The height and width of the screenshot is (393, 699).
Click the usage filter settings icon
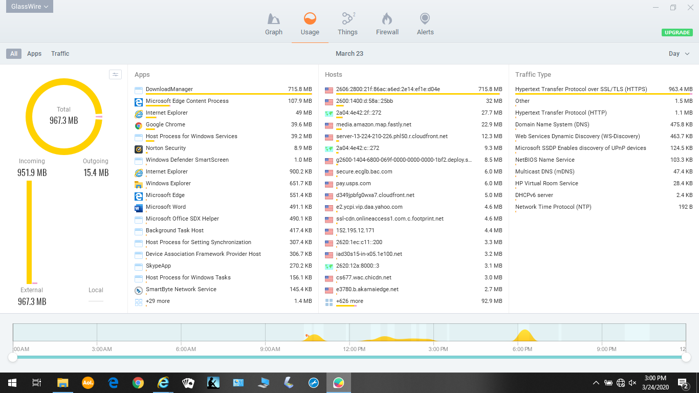point(115,75)
